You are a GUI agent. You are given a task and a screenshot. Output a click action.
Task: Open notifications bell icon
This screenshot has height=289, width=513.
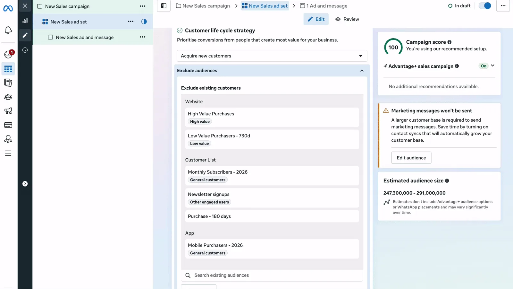[8, 30]
